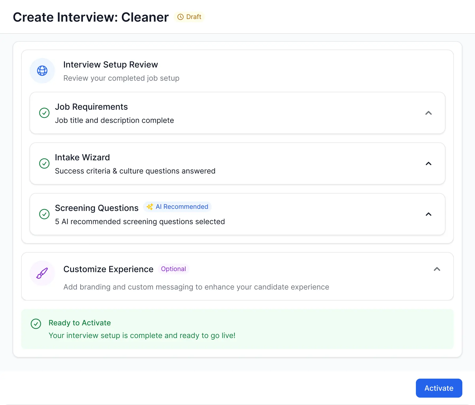This screenshot has width=475, height=405.
Task: Click the sparkle icon in AI Recommended badge
Action: coord(150,207)
